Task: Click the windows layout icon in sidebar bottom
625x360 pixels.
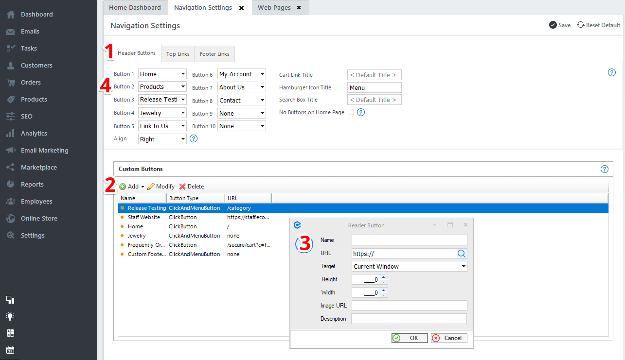Action: coord(10,300)
